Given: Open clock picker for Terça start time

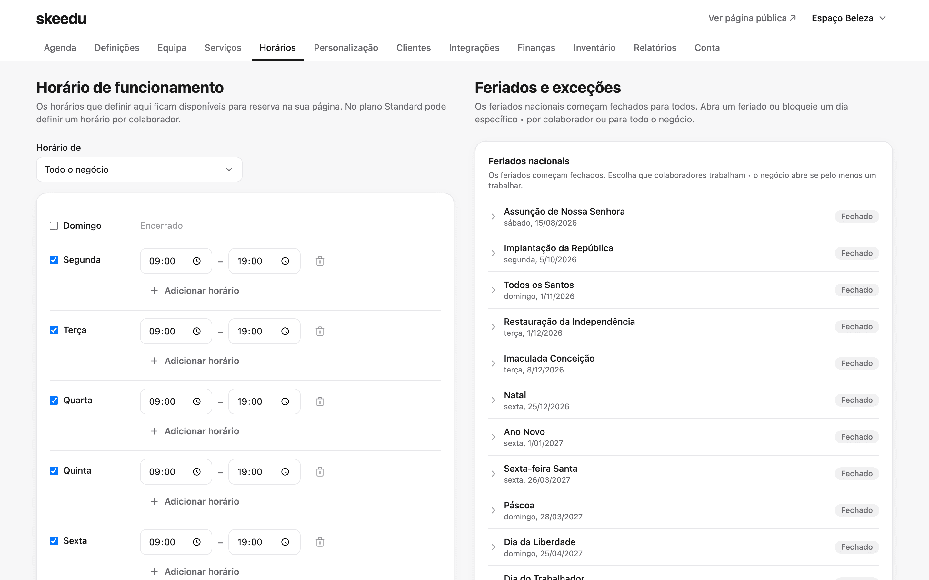Looking at the screenshot, I should pos(196,331).
